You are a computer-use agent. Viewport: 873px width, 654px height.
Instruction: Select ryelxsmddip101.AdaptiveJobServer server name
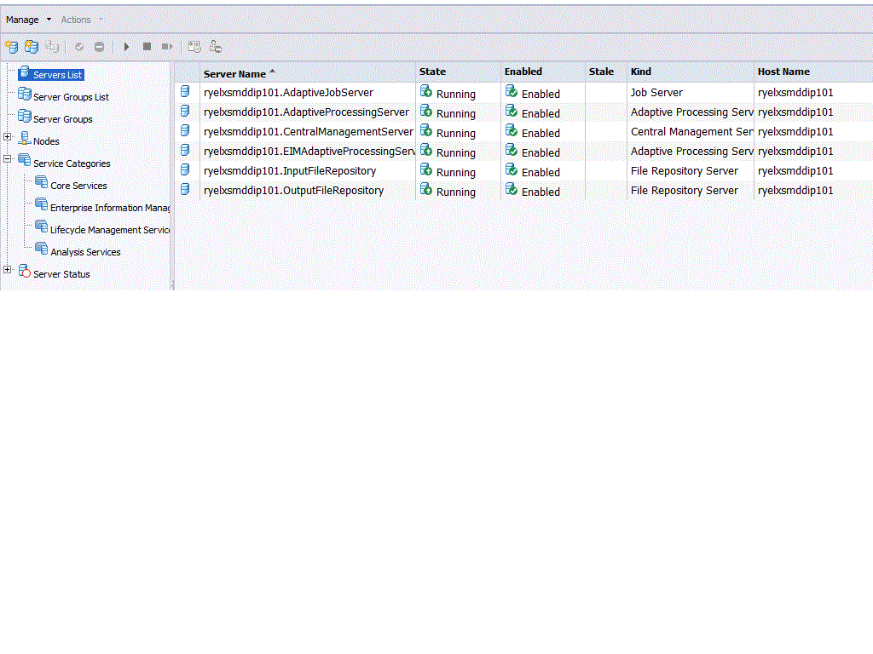pyautogui.click(x=288, y=93)
